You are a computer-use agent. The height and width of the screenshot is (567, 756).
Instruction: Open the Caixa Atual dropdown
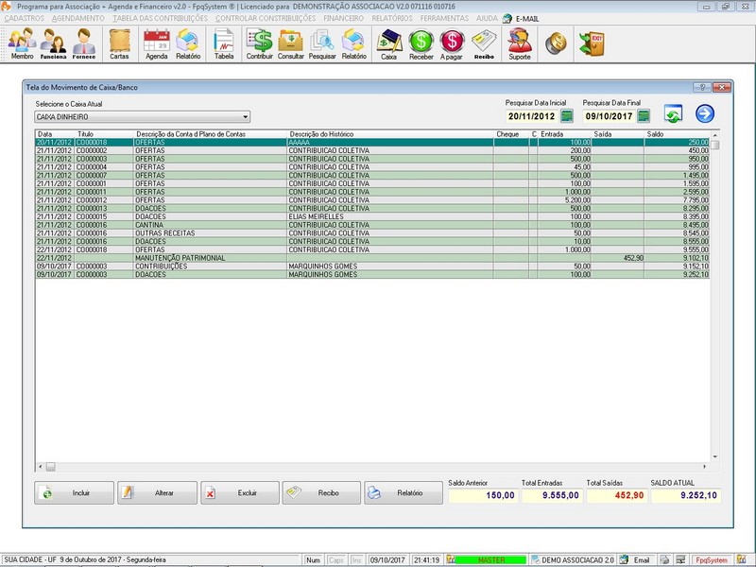[245, 117]
